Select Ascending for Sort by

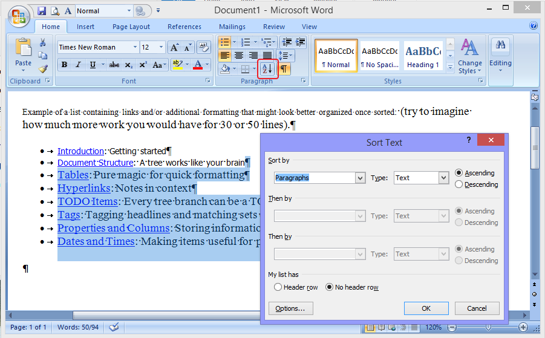pos(475,173)
